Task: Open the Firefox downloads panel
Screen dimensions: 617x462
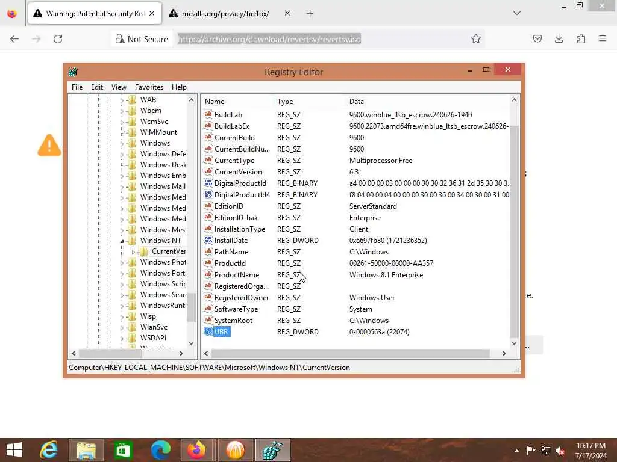Action: (559, 38)
